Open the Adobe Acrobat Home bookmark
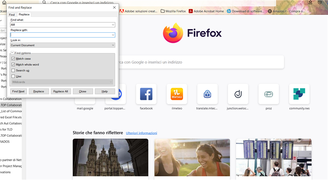The height and width of the screenshot is (180, 328). pyautogui.click(x=206, y=11)
